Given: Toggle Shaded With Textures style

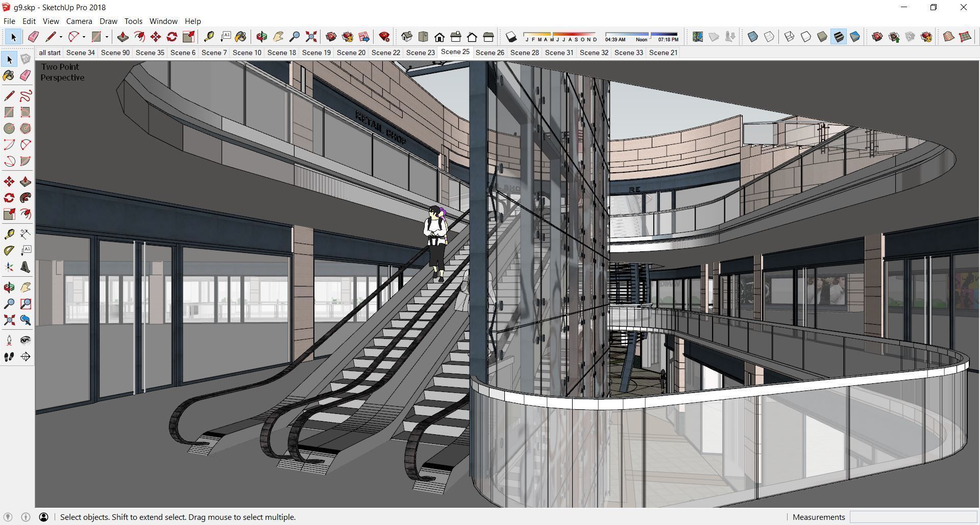Looking at the screenshot, I should click(839, 37).
